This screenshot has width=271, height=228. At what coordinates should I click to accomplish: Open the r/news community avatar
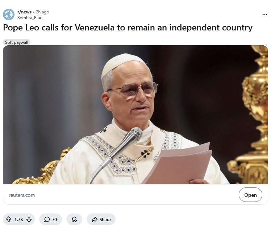9,14
